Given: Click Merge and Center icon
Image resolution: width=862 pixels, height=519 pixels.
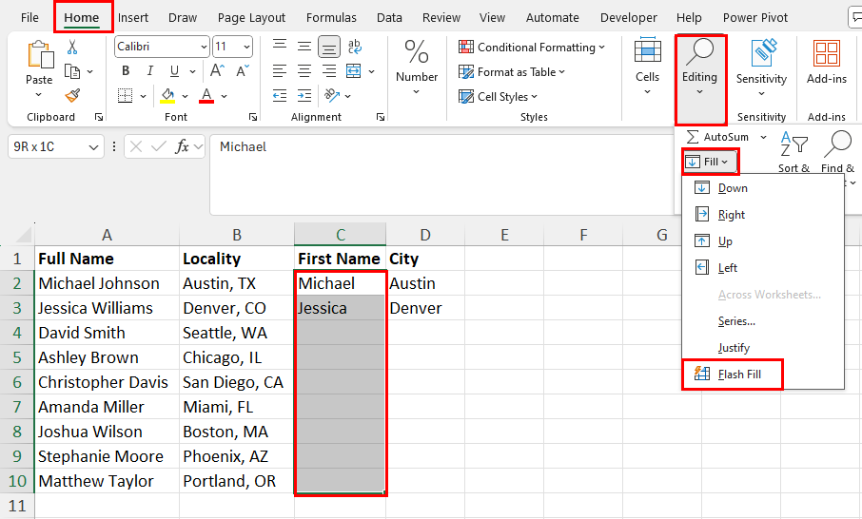Looking at the screenshot, I should point(354,71).
